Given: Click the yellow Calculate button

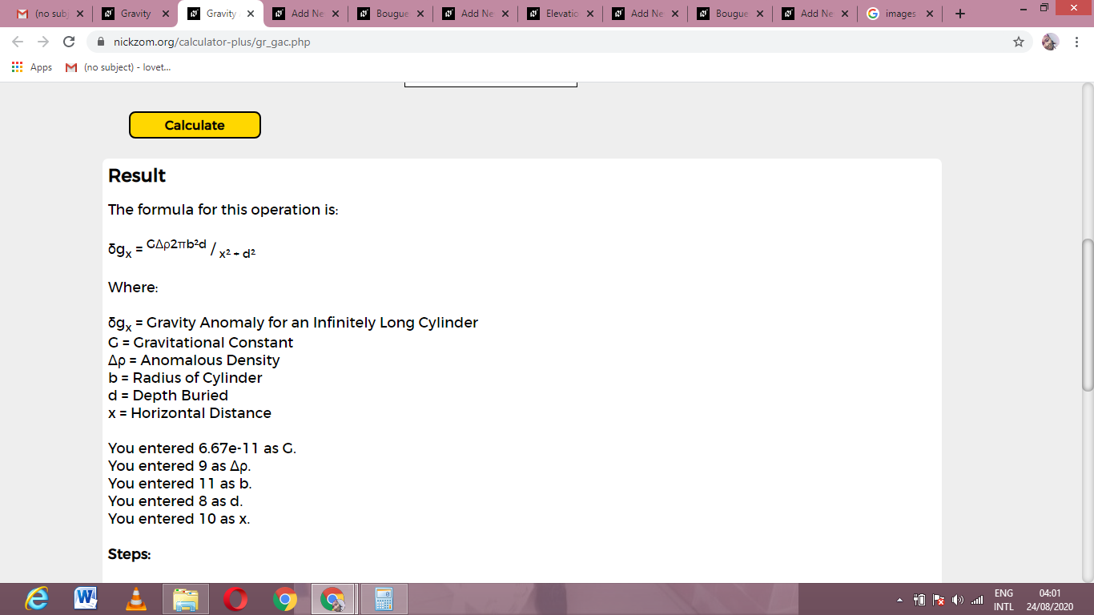Looking at the screenshot, I should (195, 125).
